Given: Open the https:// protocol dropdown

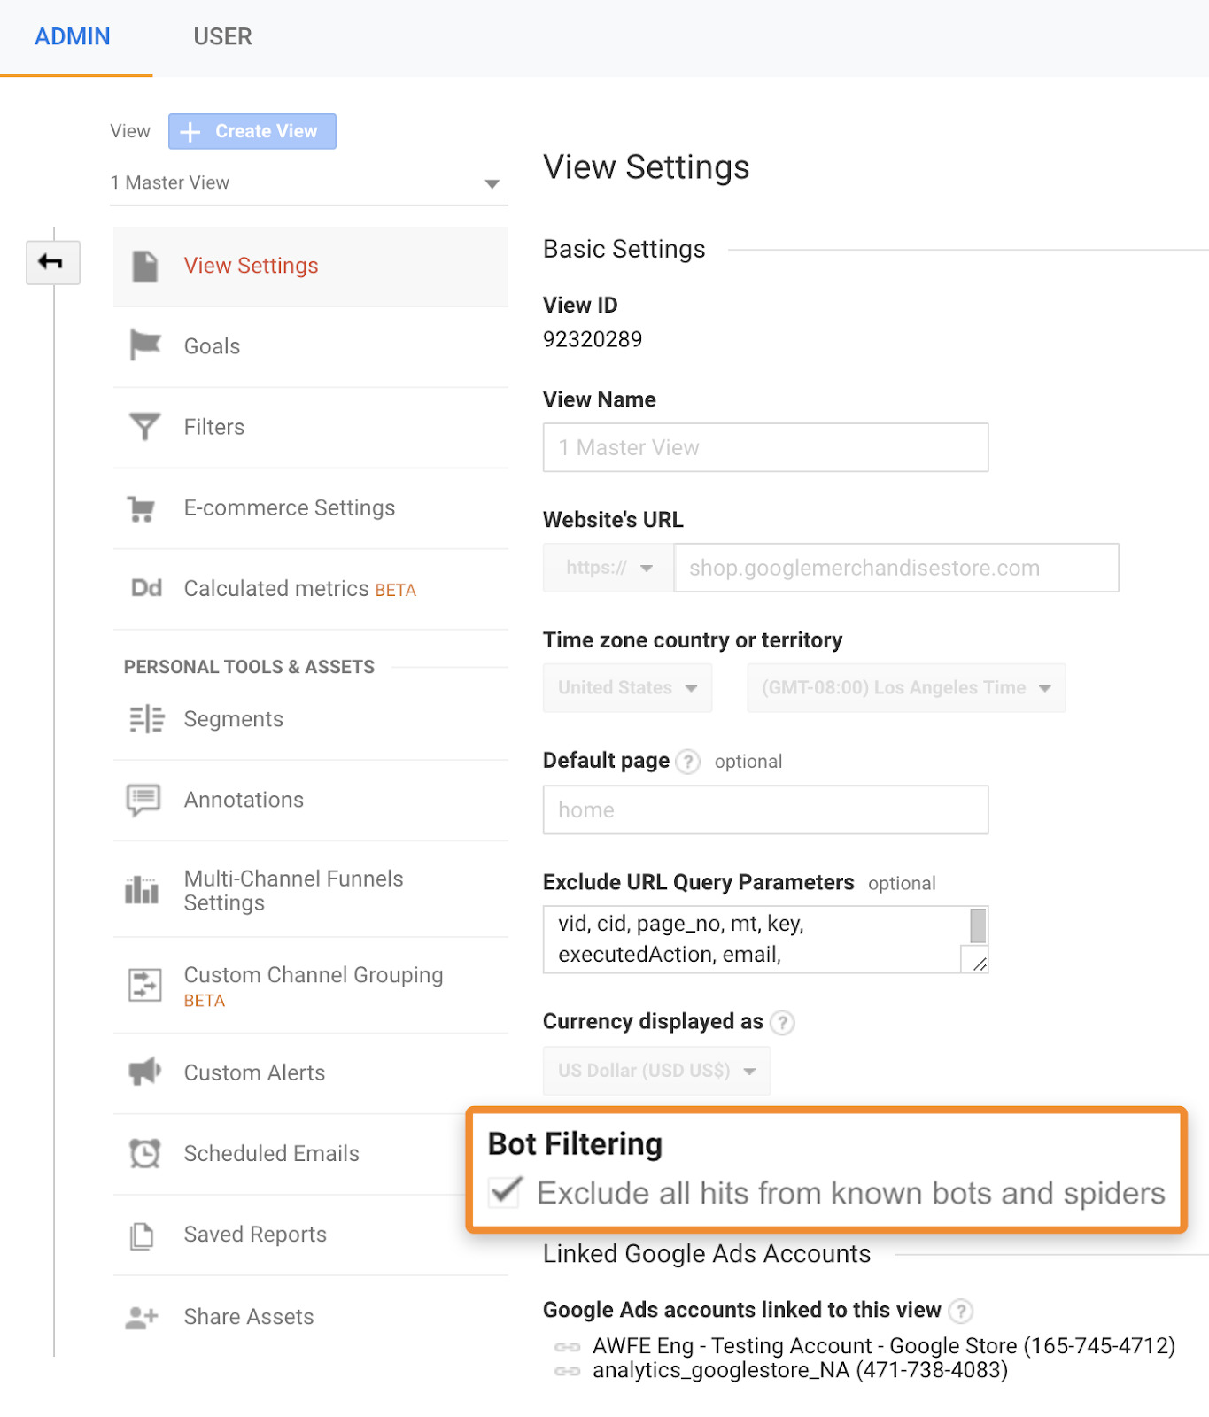Looking at the screenshot, I should [x=608, y=568].
